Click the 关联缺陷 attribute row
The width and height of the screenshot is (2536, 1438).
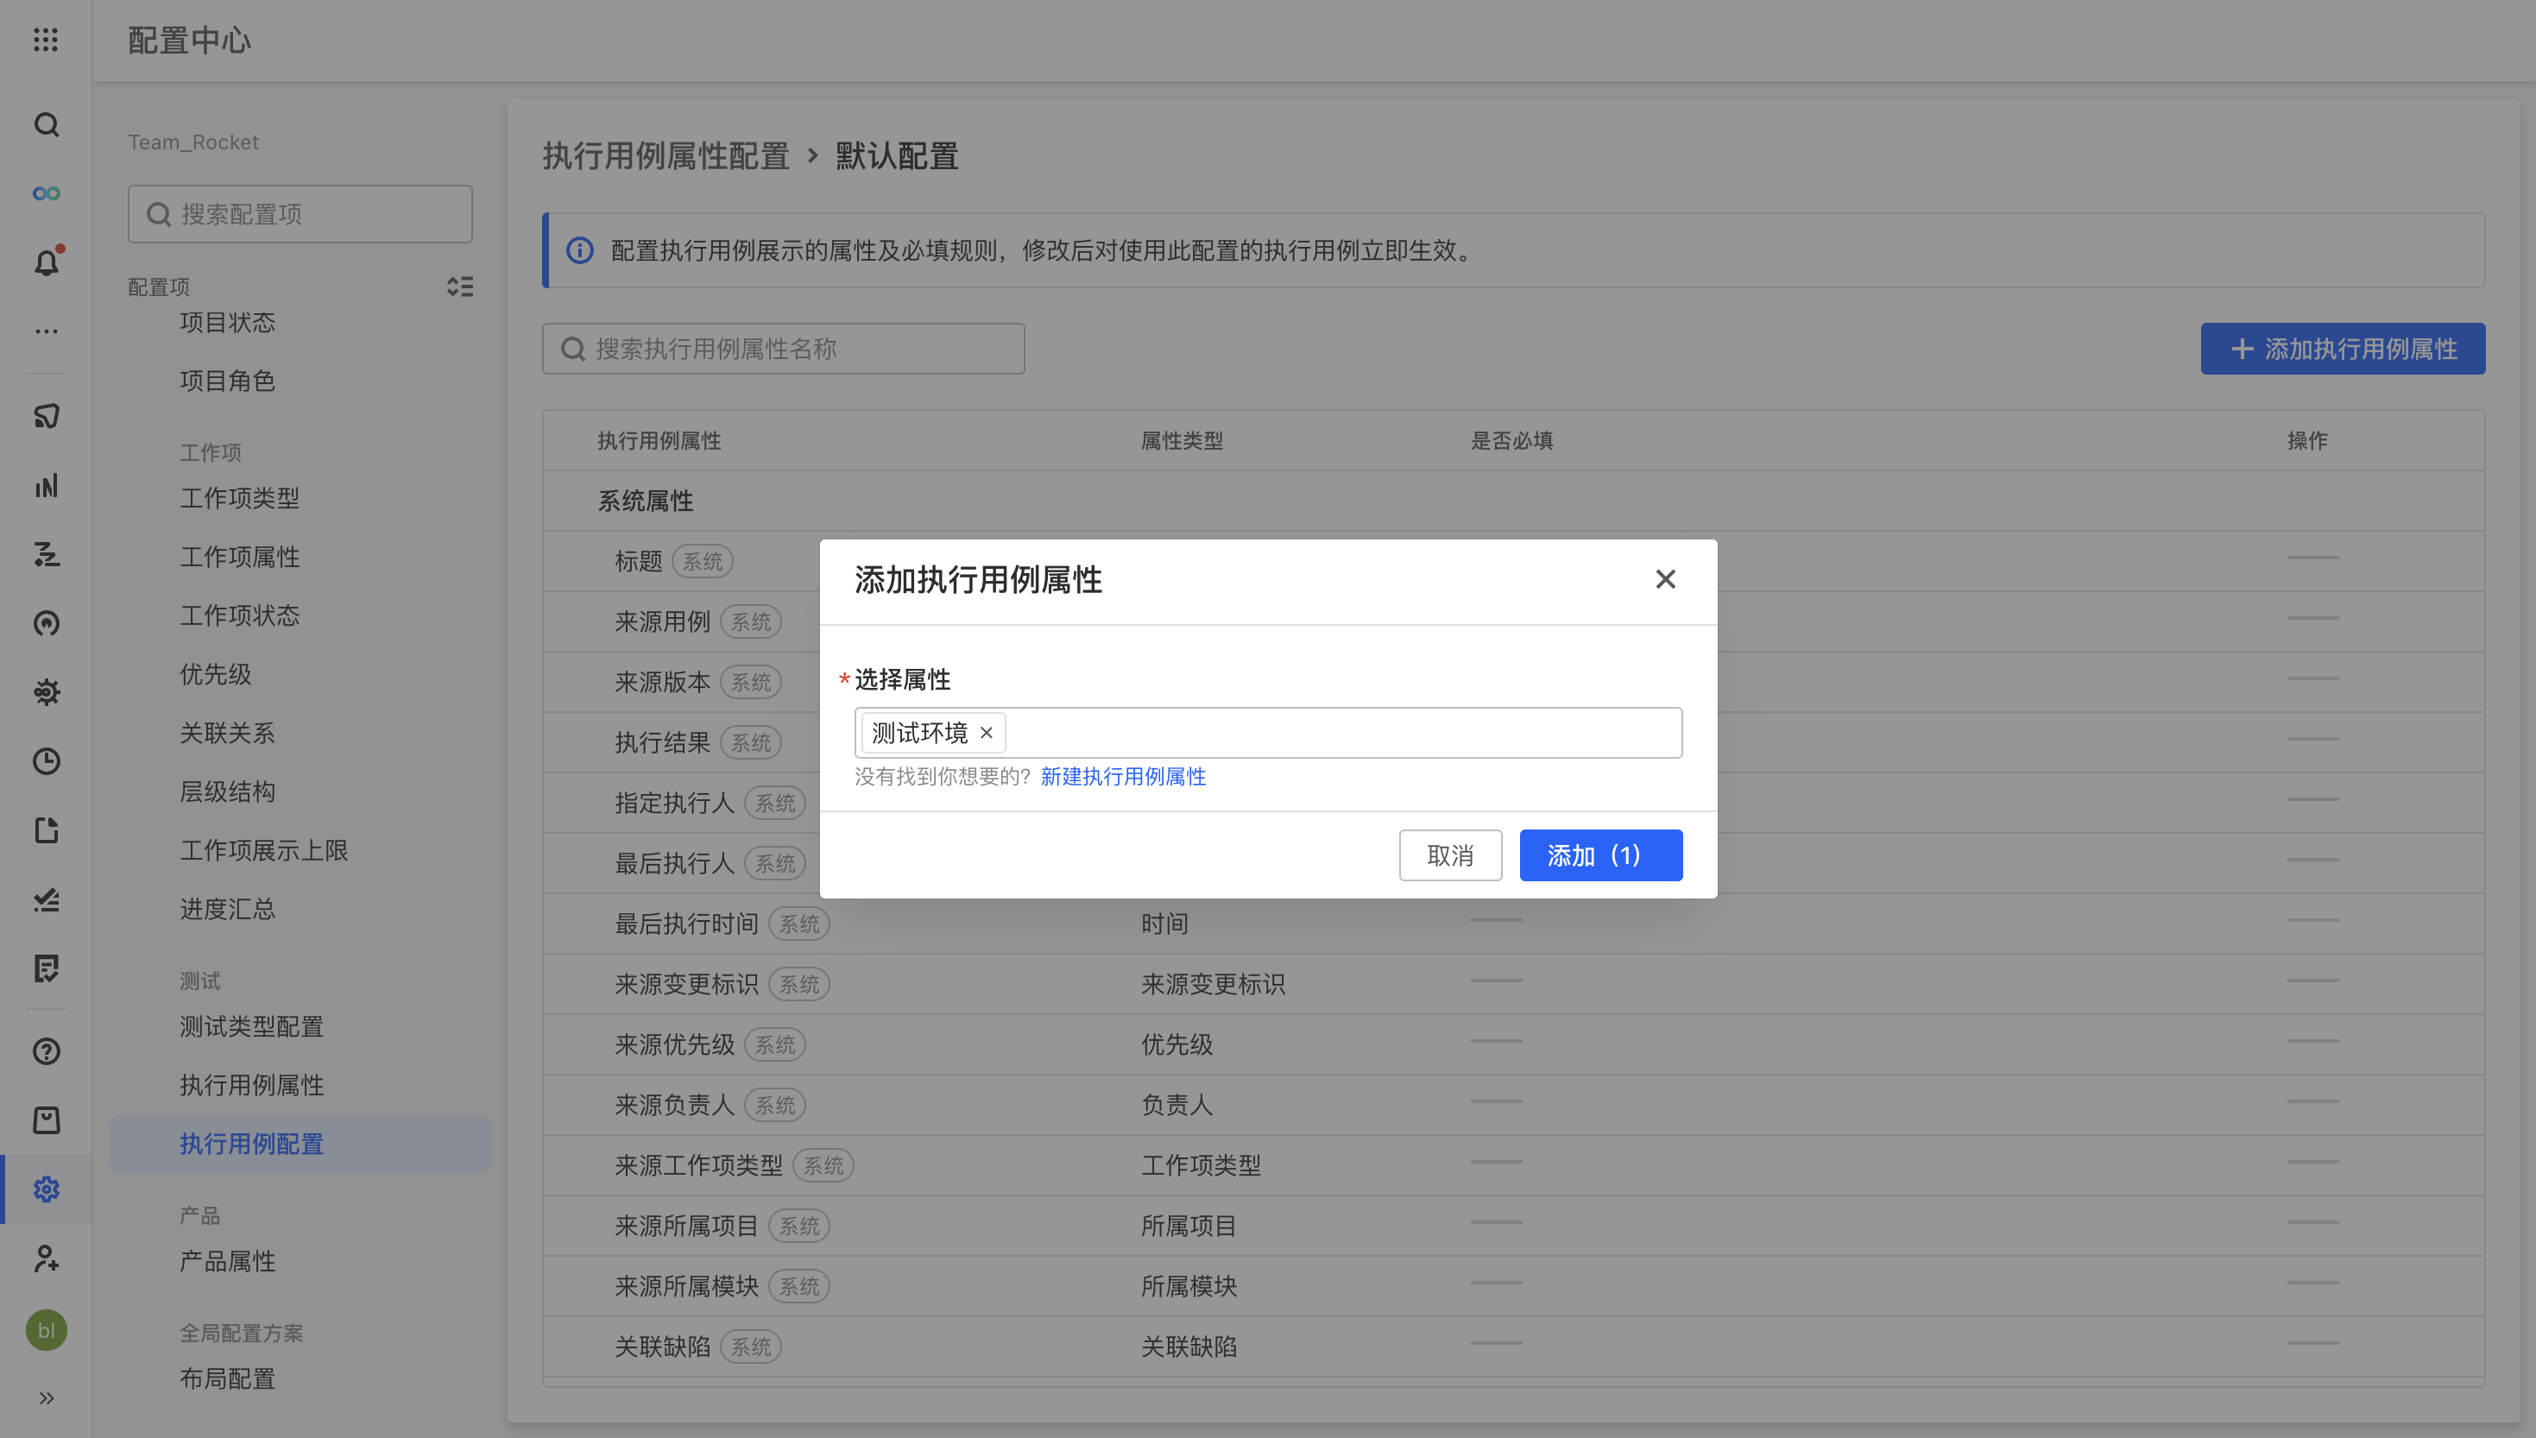tap(1513, 1347)
